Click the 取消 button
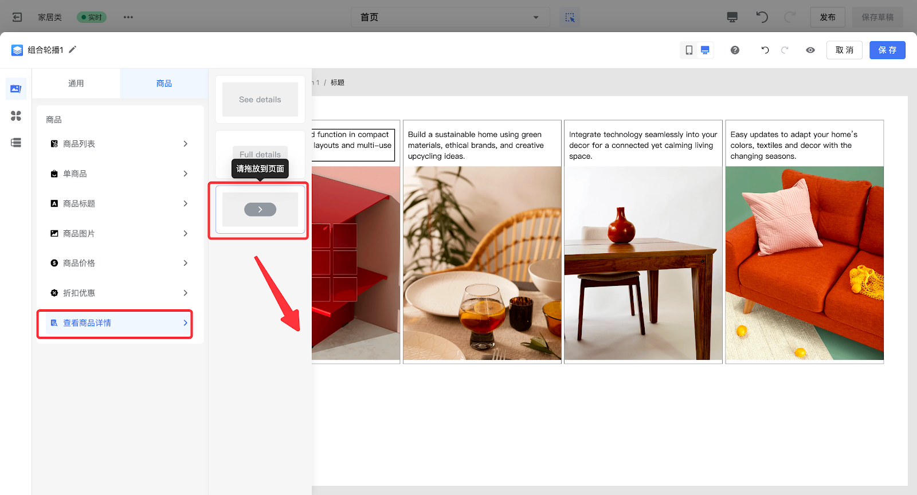 pos(844,50)
